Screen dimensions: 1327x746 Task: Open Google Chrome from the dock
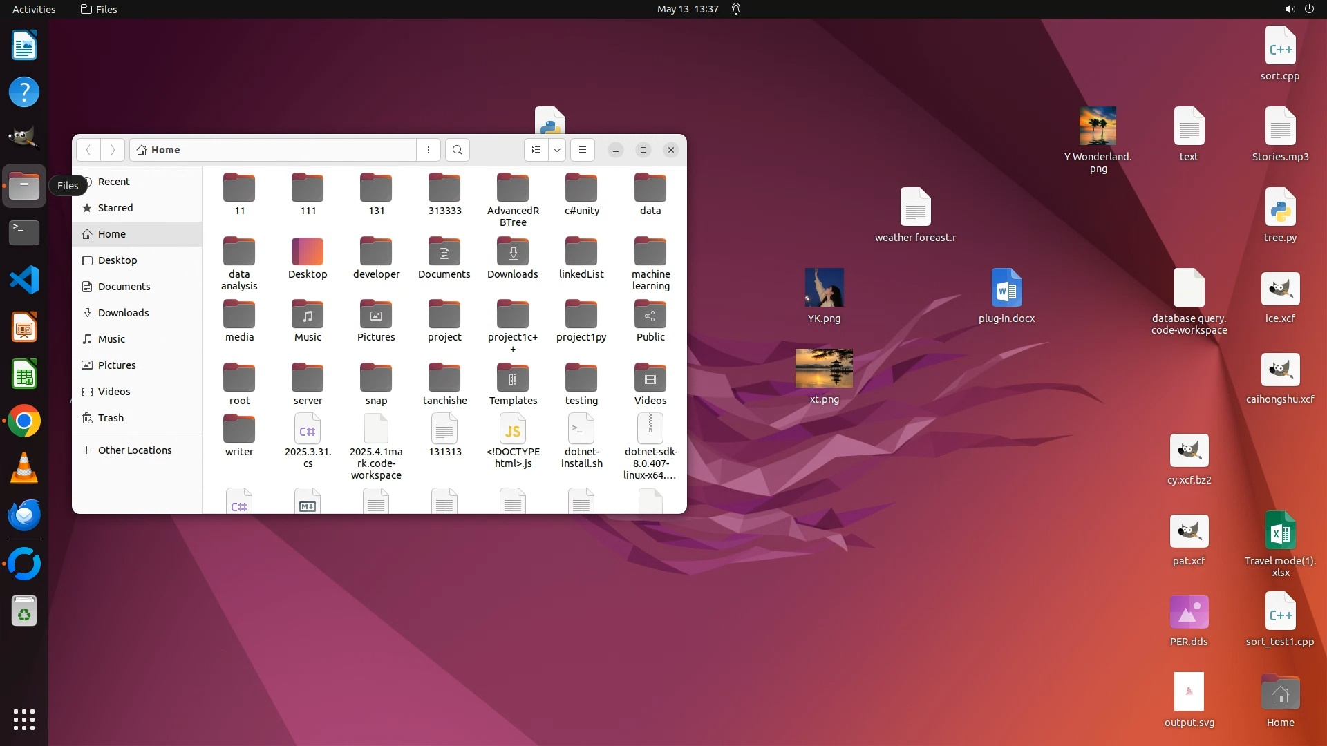[24, 421]
